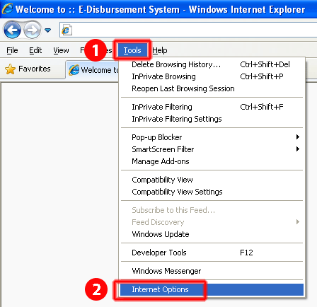Open the Help menu
317x307 pixels.
[x=160, y=50]
